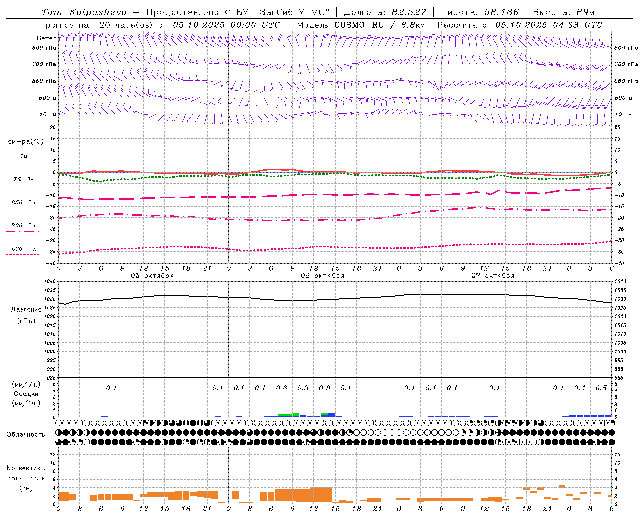641x513 pixels.
Task: Click the Облачность cloudiness label
Action: pyautogui.click(x=26, y=434)
